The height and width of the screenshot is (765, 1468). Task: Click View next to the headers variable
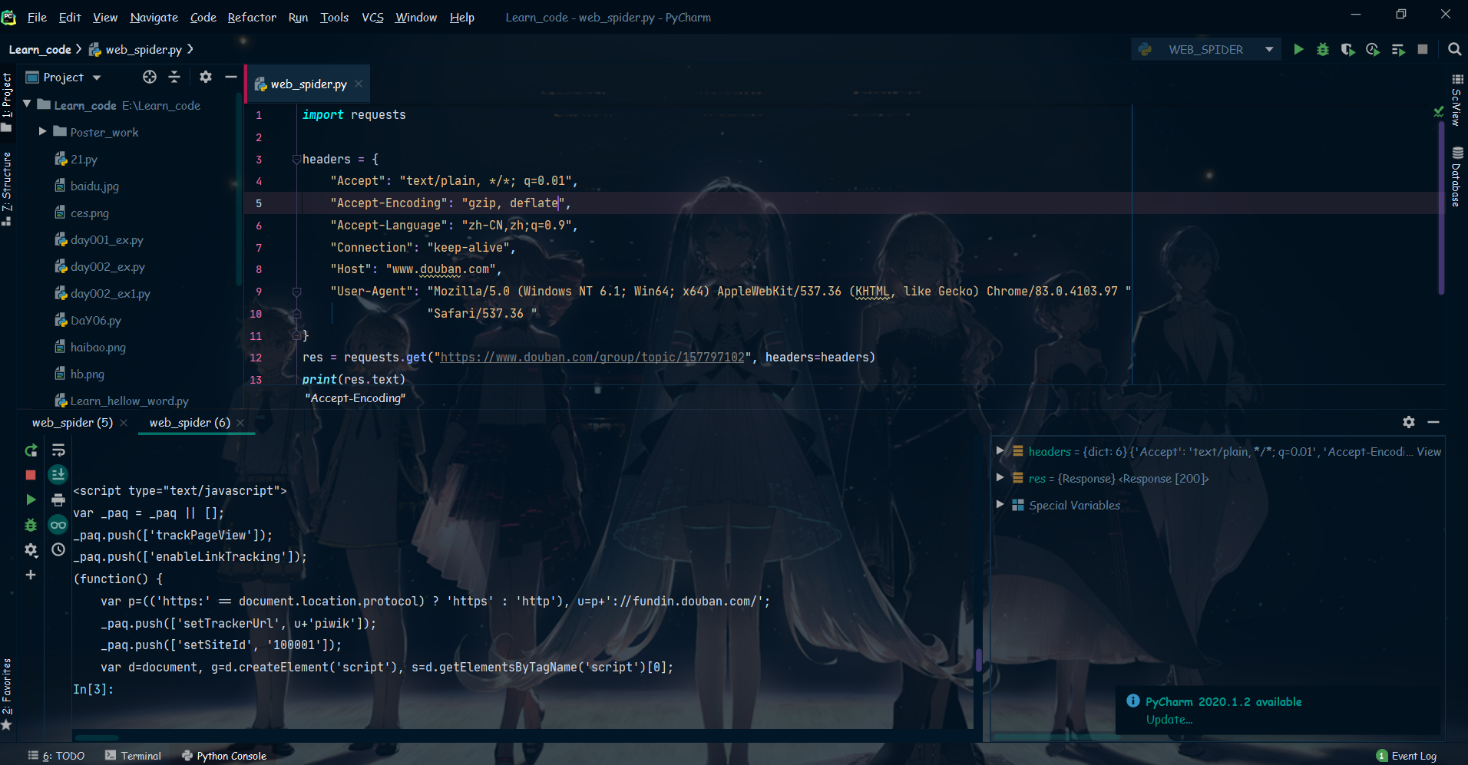click(1429, 451)
